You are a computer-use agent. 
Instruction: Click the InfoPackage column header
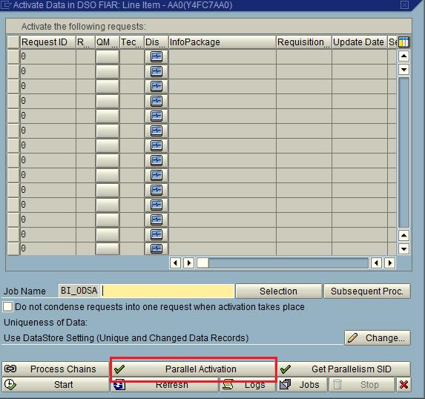click(x=223, y=42)
